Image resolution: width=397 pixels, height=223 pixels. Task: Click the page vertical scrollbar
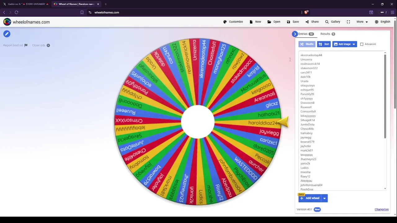[x=395, y=64]
